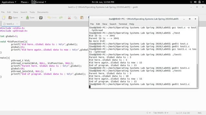Click '#include <pthread.h>' line
Screen dimensions: 206x115
[14, 31]
